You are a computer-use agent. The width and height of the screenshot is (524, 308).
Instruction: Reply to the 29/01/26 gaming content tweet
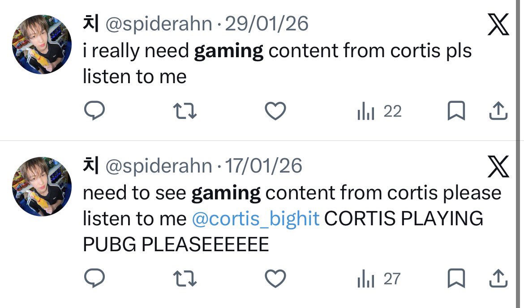coord(94,111)
